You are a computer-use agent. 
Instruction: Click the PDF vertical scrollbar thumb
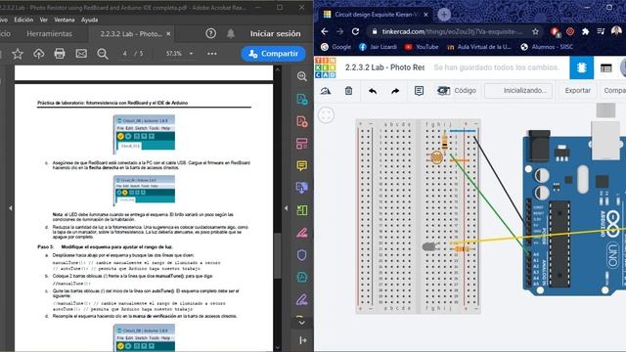click(277, 256)
